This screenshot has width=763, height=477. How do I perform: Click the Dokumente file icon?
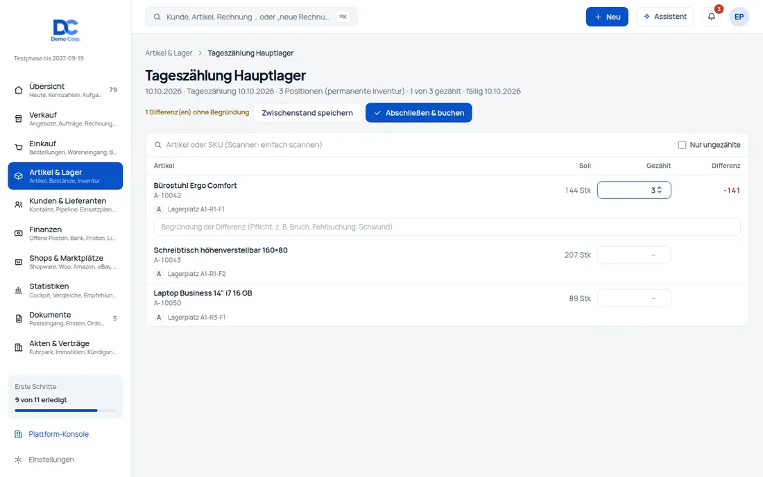point(19,319)
